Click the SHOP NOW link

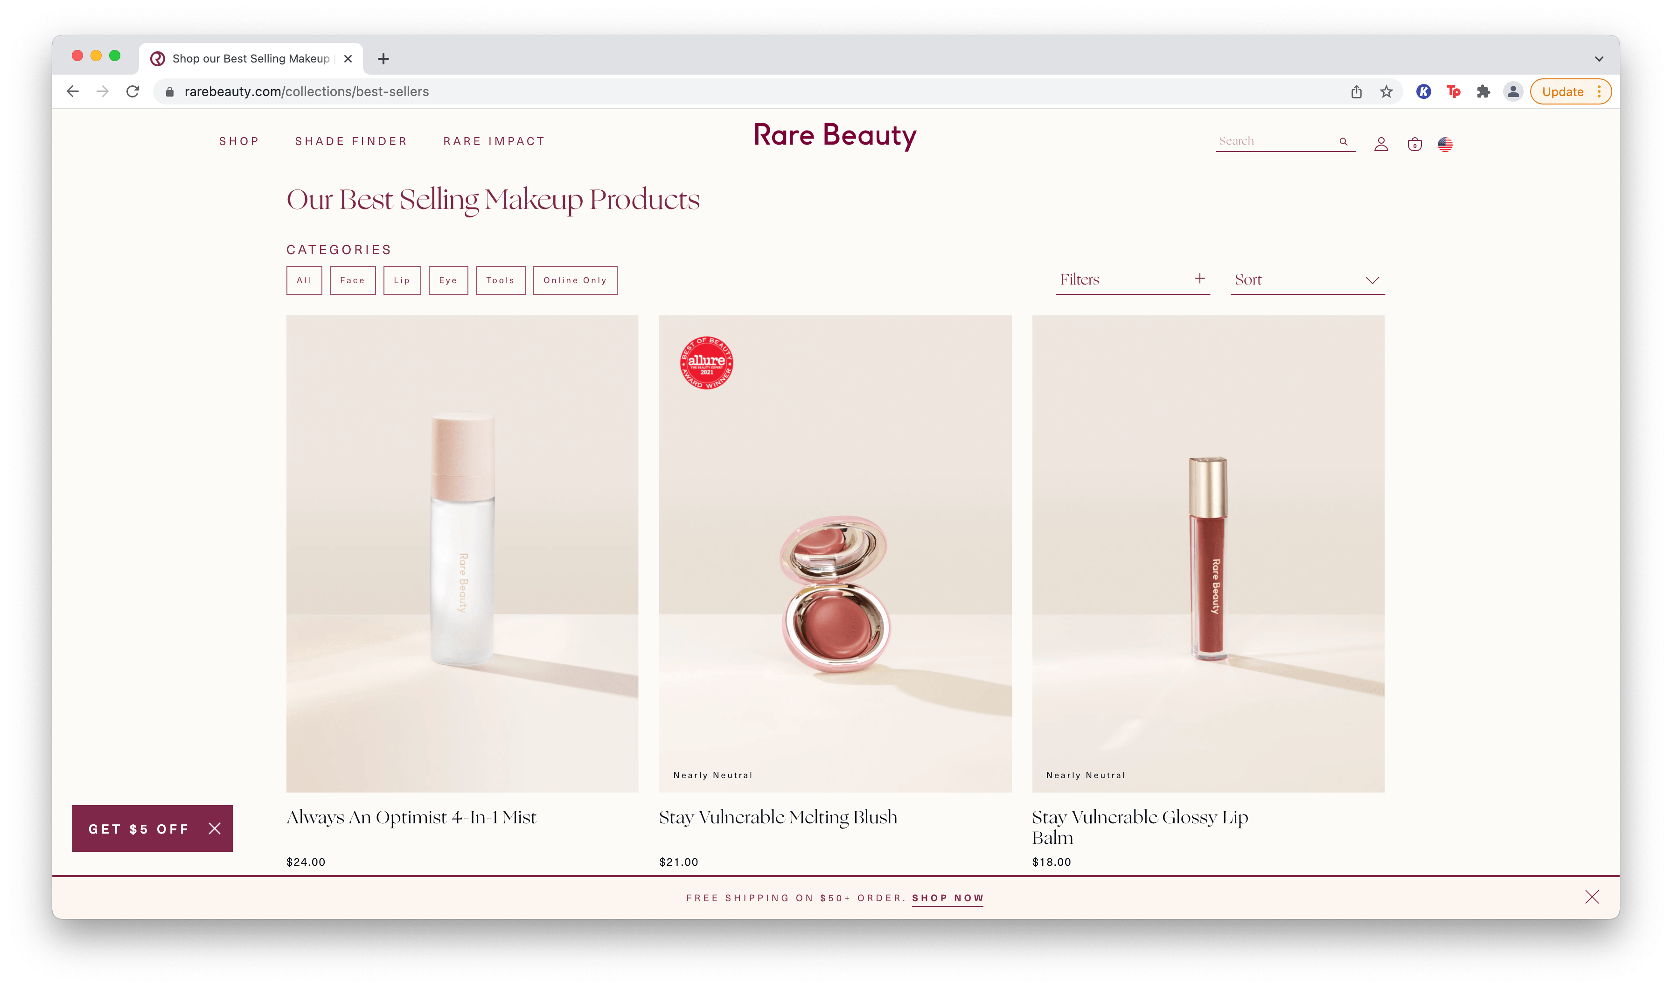click(948, 898)
